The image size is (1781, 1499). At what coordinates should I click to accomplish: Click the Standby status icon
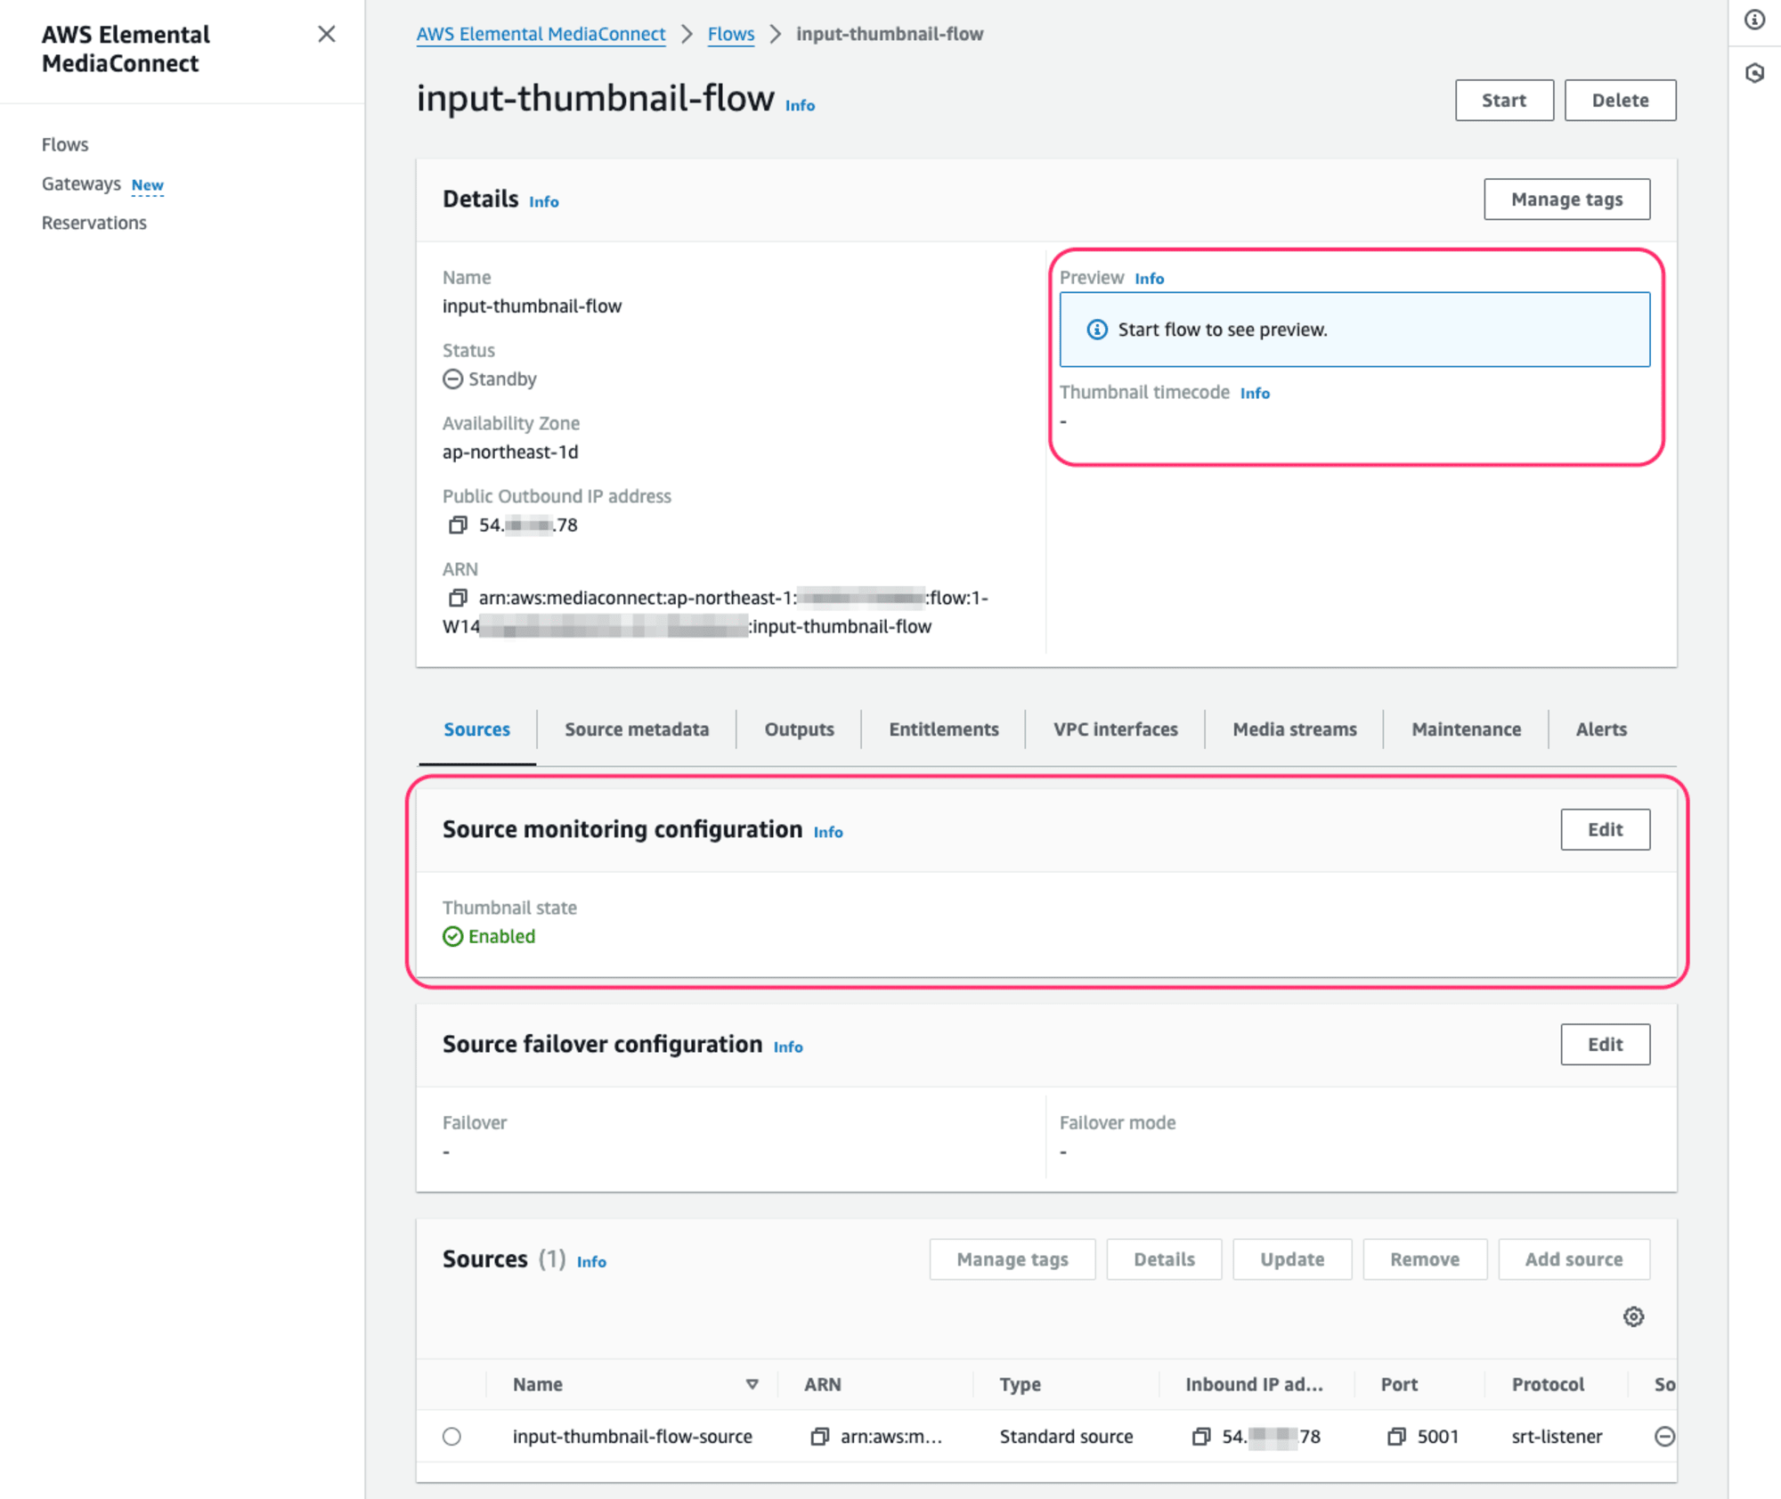pyautogui.click(x=452, y=379)
